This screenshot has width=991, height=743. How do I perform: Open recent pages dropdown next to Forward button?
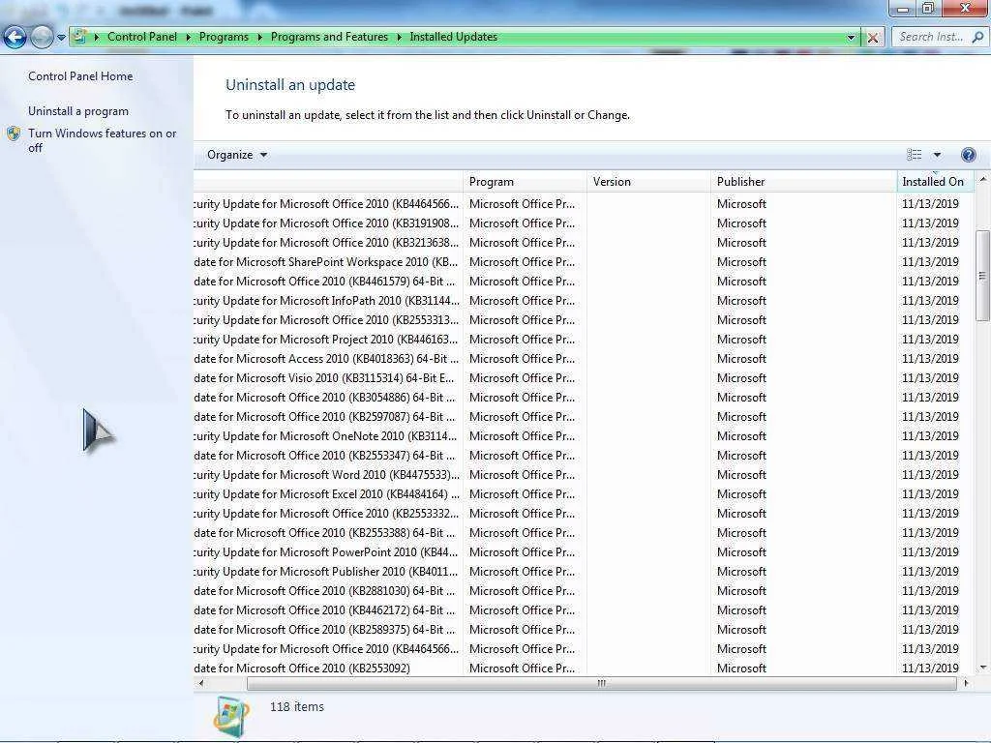pyautogui.click(x=61, y=38)
